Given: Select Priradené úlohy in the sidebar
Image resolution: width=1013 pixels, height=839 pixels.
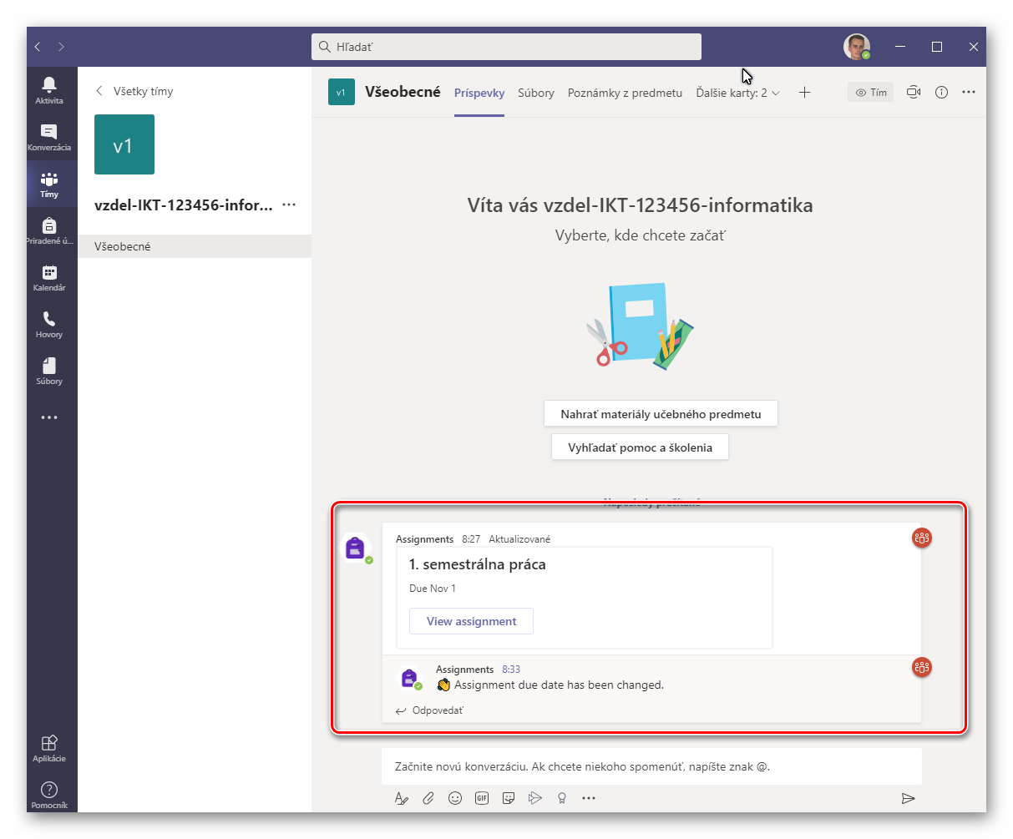Looking at the screenshot, I should [49, 230].
